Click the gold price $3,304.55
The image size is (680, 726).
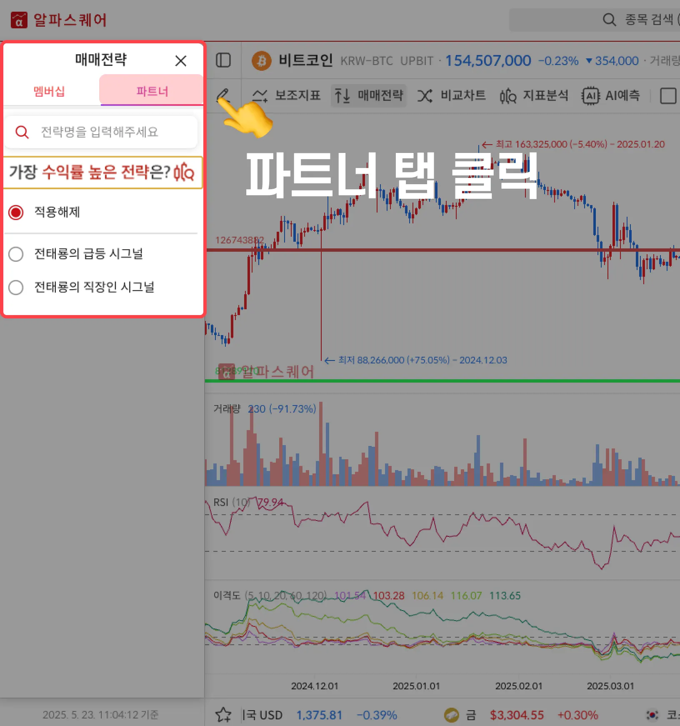click(517, 715)
